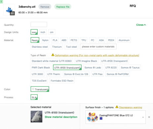This screenshot has width=153, height=129.
Task: Click the UTR-8100 material photo thumbnail
Action: pos(36,117)
